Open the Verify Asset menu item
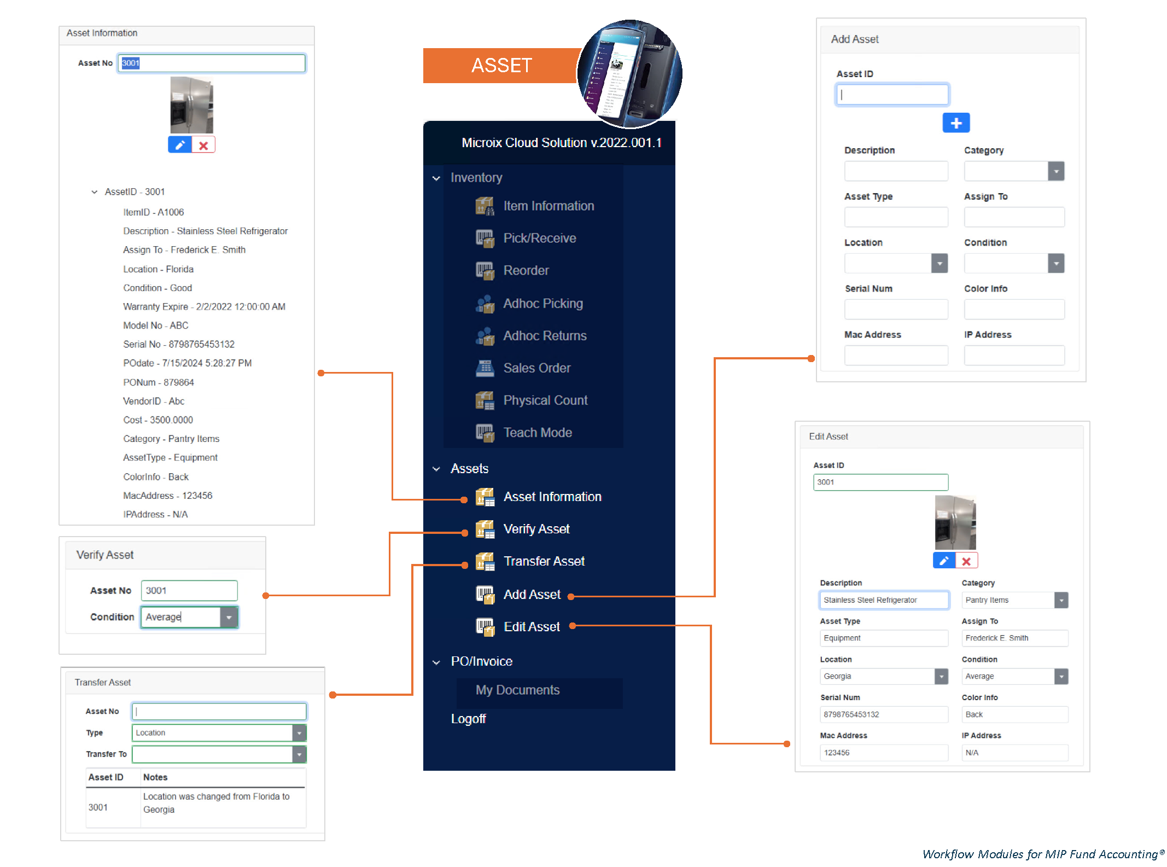 click(x=536, y=529)
